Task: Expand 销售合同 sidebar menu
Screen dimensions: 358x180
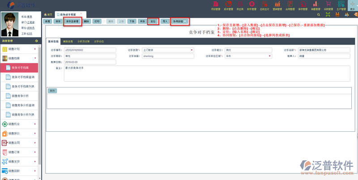Action: click(19, 142)
